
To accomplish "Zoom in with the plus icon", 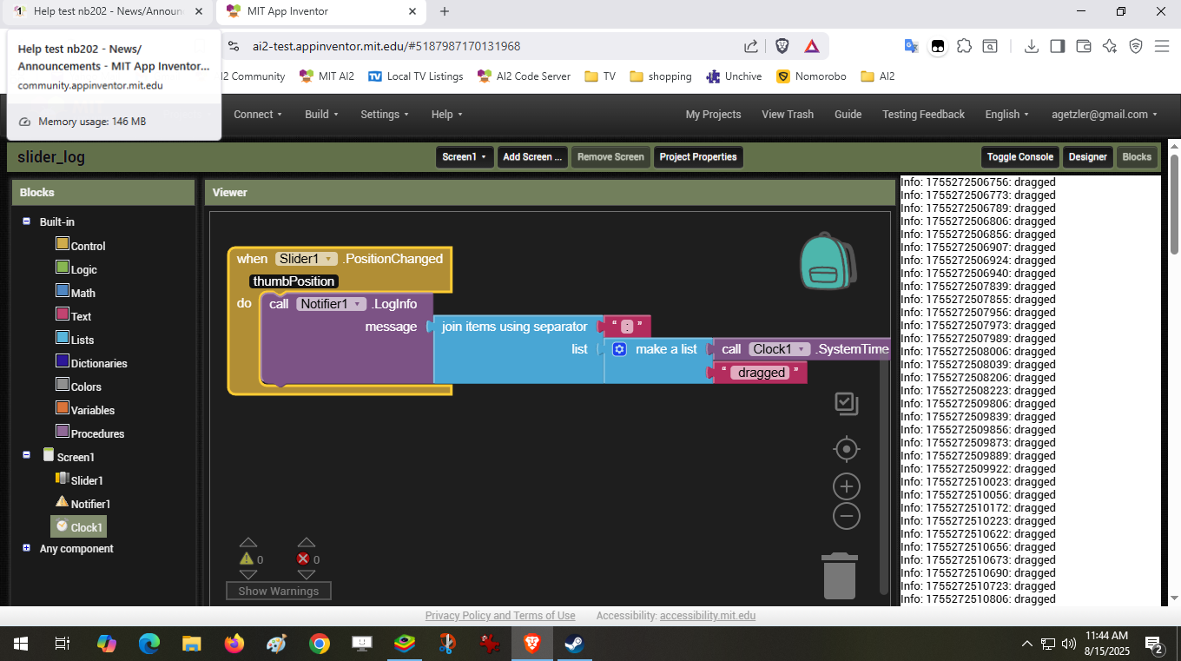I will pos(846,486).
